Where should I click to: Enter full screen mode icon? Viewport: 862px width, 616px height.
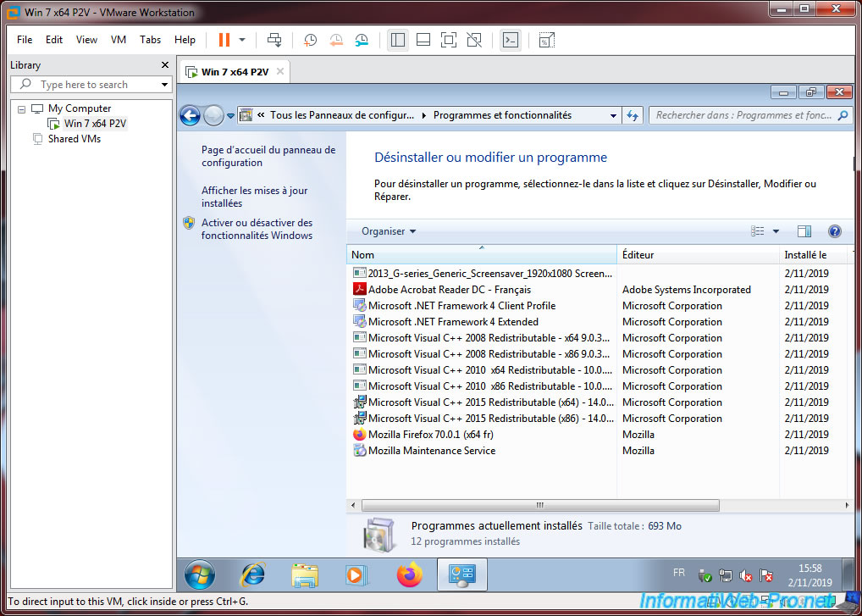pyautogui.click(x=449, y=40)
